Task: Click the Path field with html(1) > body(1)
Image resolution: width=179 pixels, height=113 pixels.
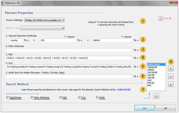Action: pyautogui.click(x=69, y=58)
